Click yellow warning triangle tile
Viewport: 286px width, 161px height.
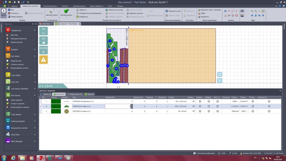click(x=43, y=60)
